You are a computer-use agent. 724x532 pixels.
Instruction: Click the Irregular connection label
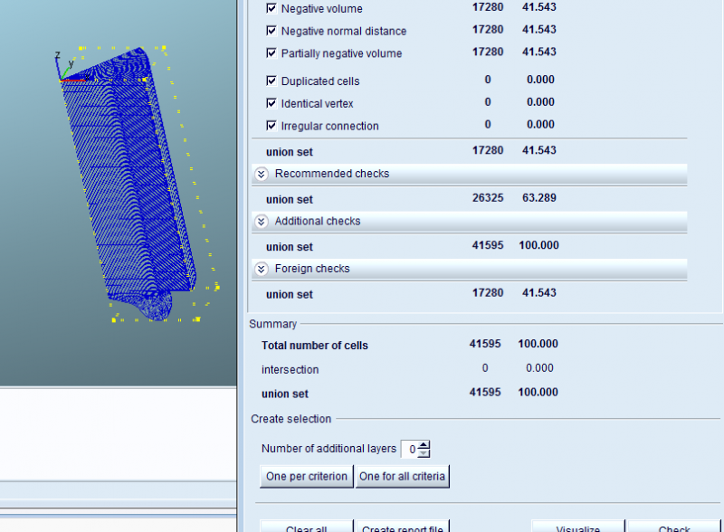pos(330,126)
